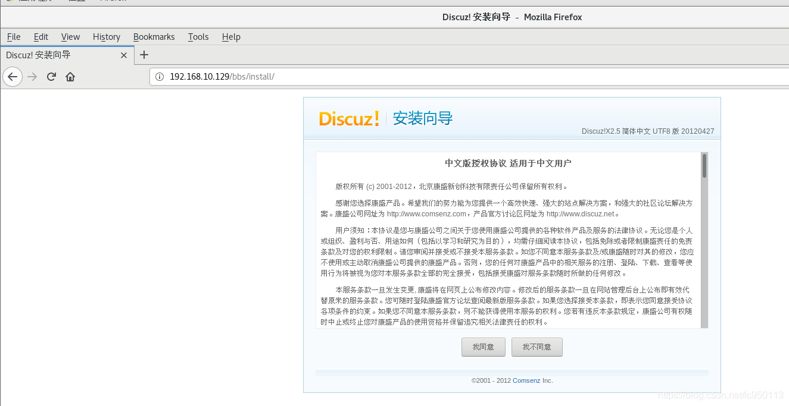
Task: Click the forward navigation arrow
Action: point(32,77)
